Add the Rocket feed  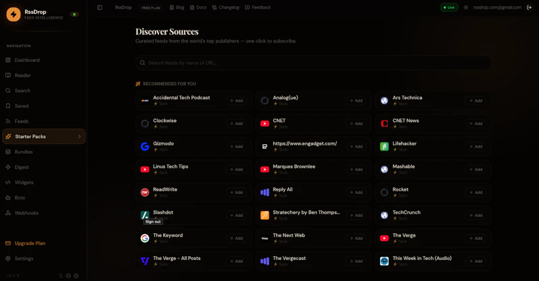coord(476,192)
